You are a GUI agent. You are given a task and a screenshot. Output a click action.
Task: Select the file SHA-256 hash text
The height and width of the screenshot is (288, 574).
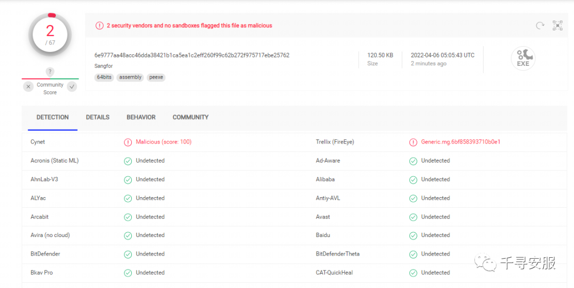[192, 55]
